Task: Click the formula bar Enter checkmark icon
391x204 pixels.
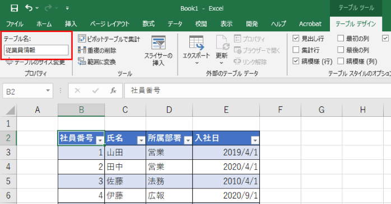Action: point(95,91)
